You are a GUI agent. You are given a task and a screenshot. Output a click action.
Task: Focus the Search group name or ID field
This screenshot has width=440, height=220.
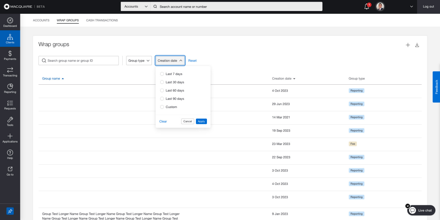pos(78,61)
